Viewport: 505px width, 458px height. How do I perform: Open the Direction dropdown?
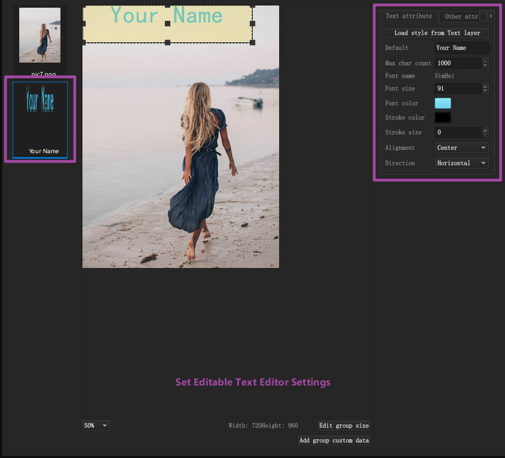[462, 163]
